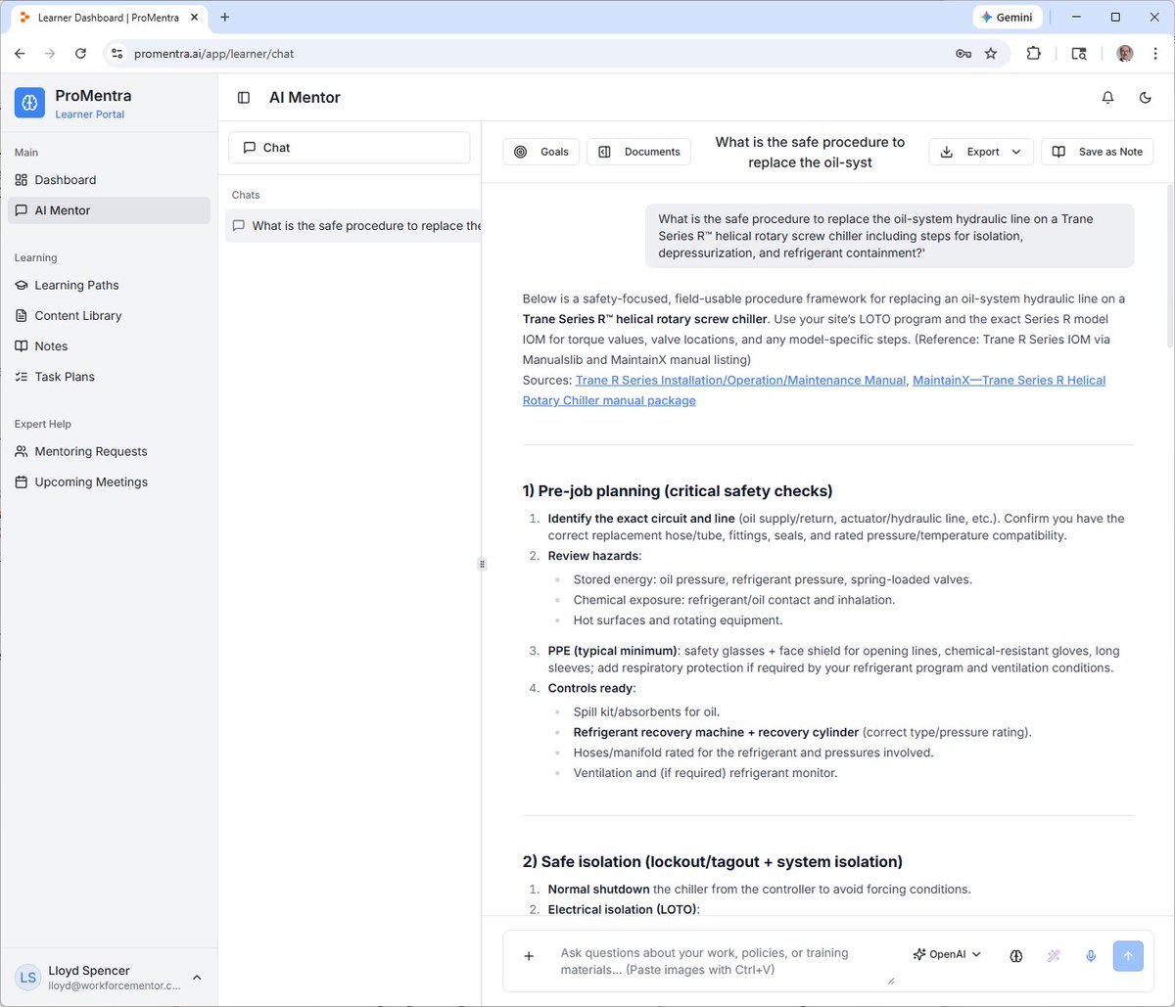Click the '2) Safe isolation' heading
The height and width of the screenshot is (1007, 1175).
(x=713, y=861)
